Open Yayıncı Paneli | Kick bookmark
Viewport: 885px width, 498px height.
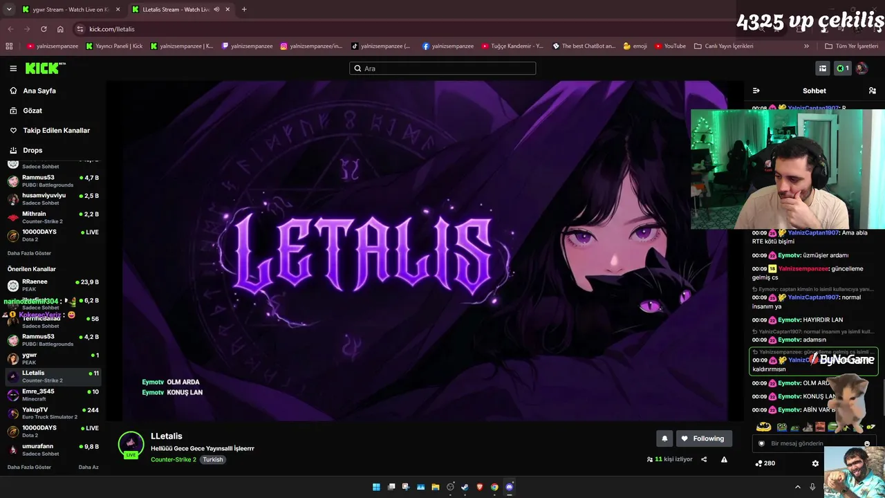(114, 46)
